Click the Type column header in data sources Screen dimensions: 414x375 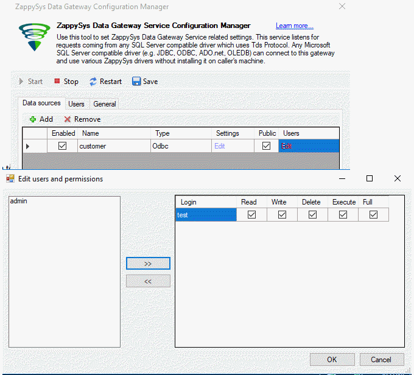pyautogui.click(x=181, y=133)
